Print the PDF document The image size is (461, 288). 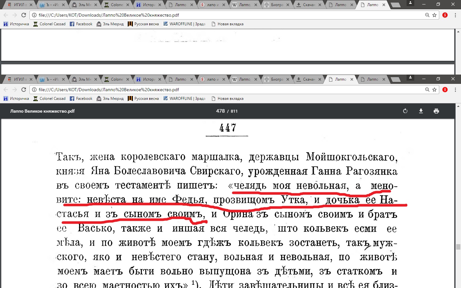[436, 111]
